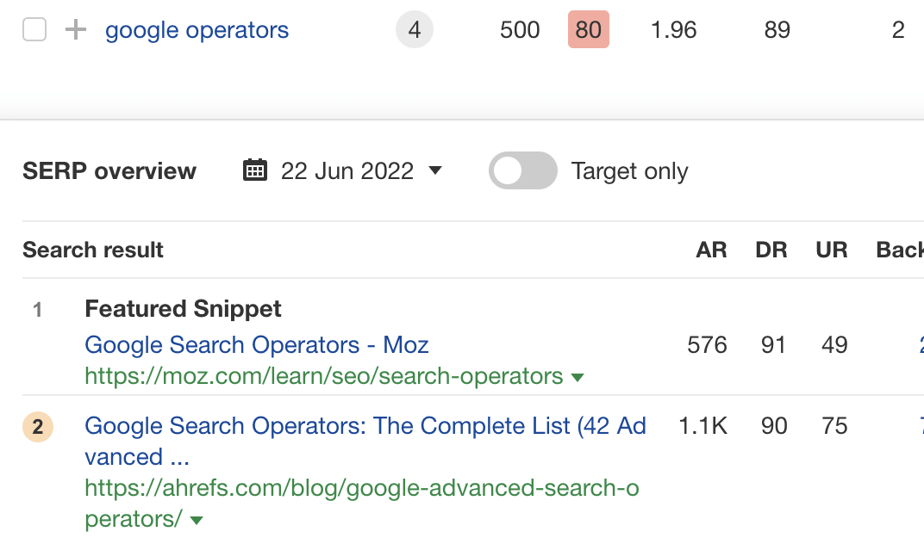The image size is (924, 544).
Task: Click the red keyword difficulty "80" badge
Action: click(589, 29)
